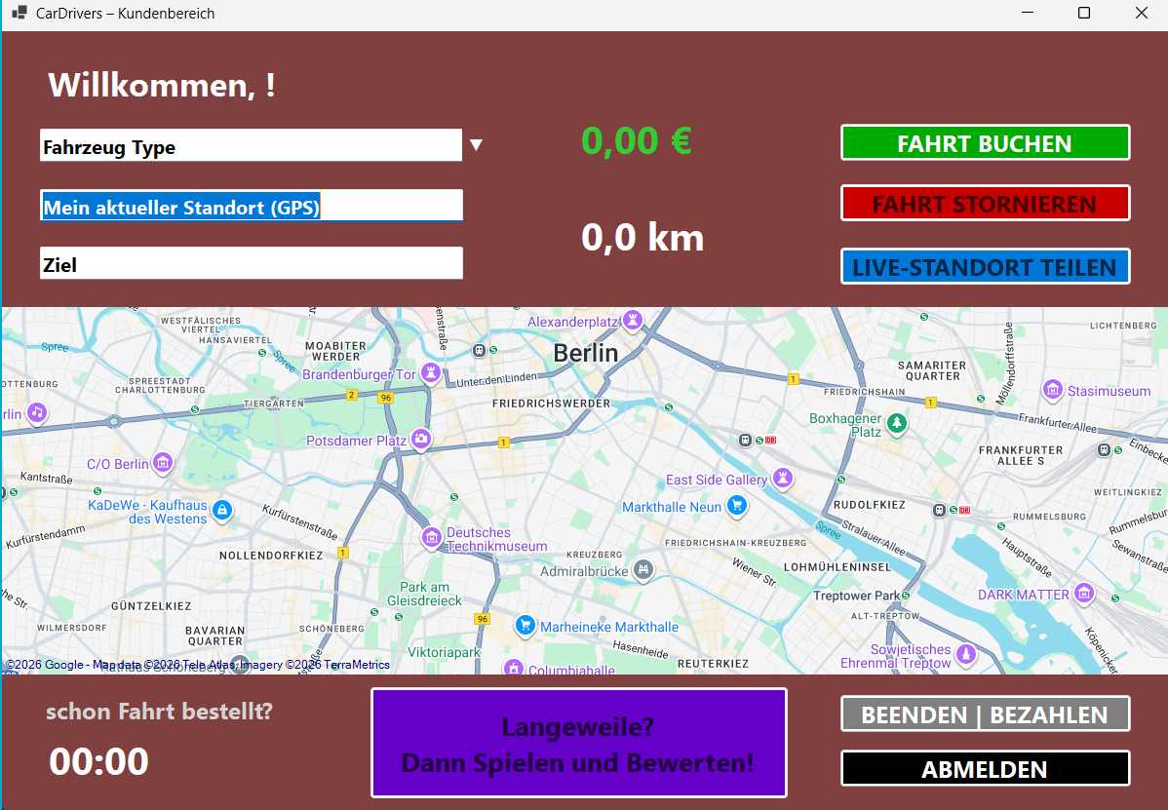This screenshot has height=810, width=1168.
Task: Click the 00:00 timer display
Action: 99,761
